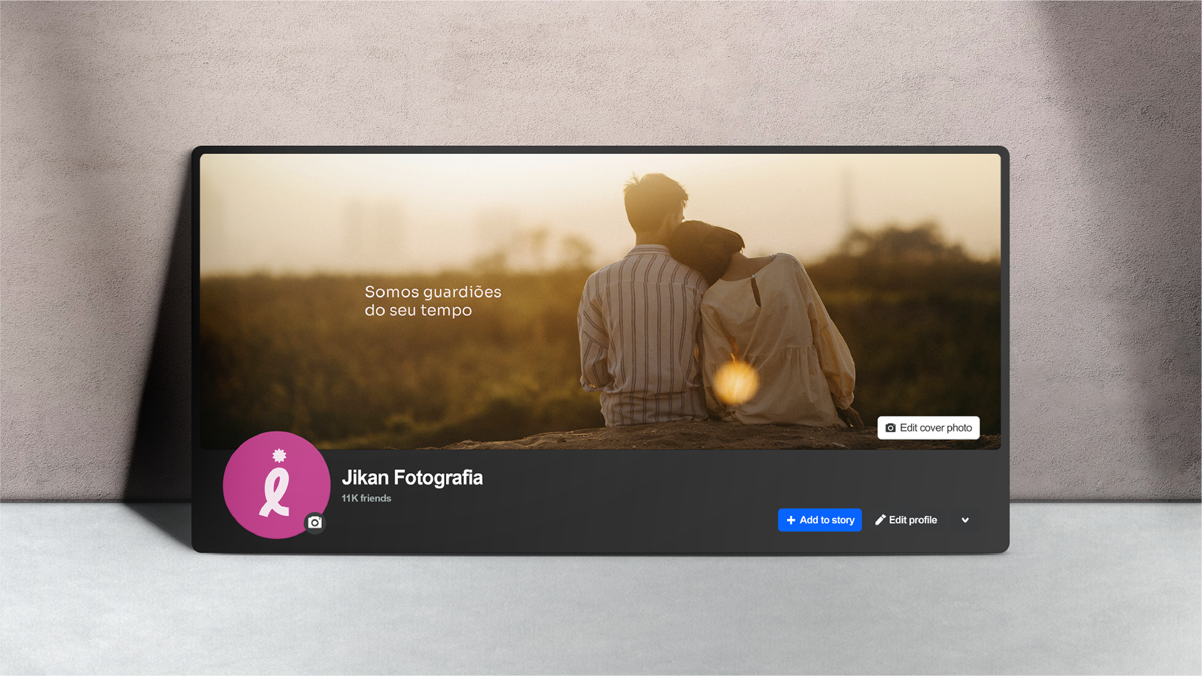Click the plus icon on Add to story
This screenshot has height=676, width=1202.
pyautogui.click(x=791, y=520)
